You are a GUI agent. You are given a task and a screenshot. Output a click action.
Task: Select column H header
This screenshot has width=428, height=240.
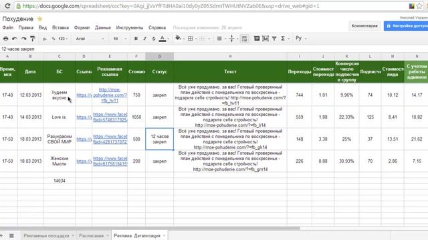(230, 56)
